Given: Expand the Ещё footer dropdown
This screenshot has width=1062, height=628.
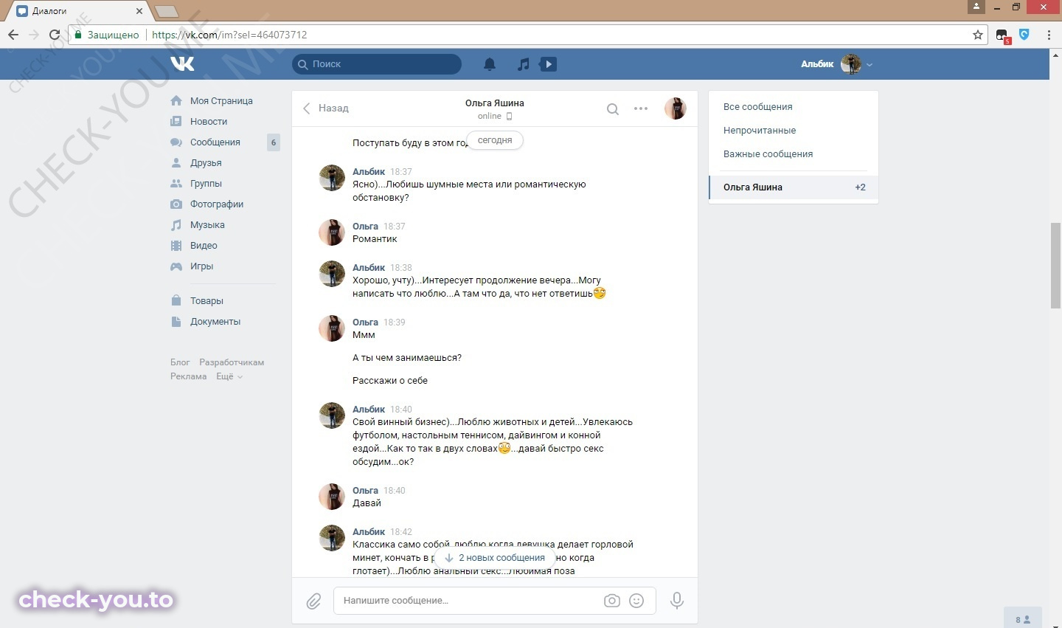Looking at the screenshot, I should 229,376.
